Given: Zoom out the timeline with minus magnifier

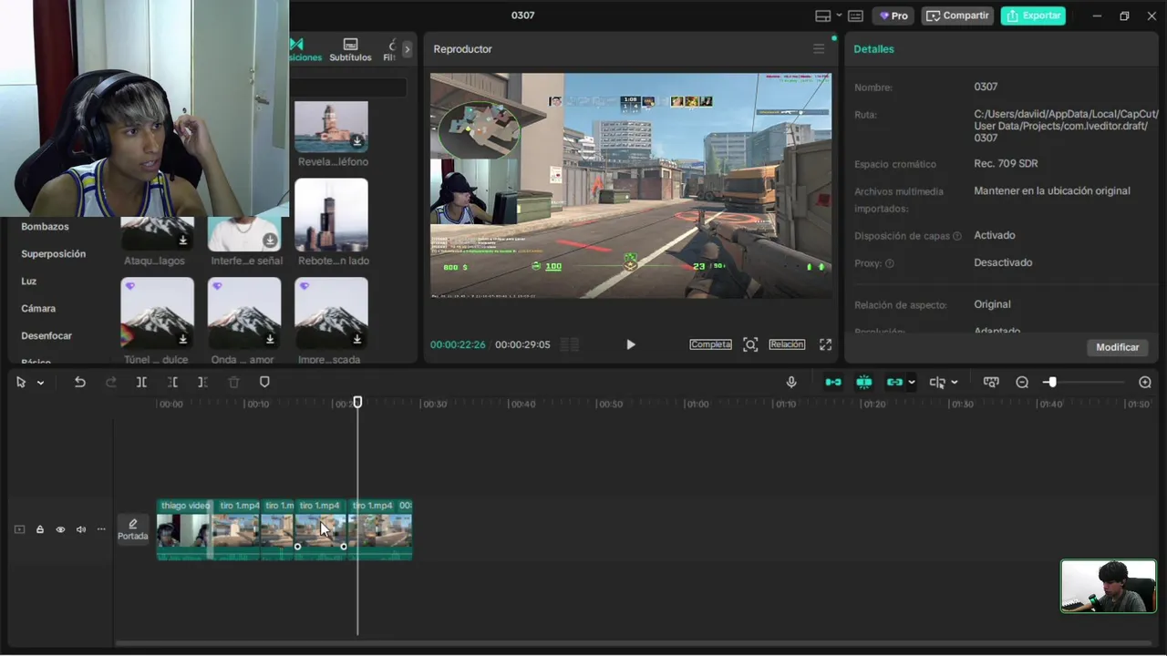Looking at the screenshot, I should point(1022,383).
